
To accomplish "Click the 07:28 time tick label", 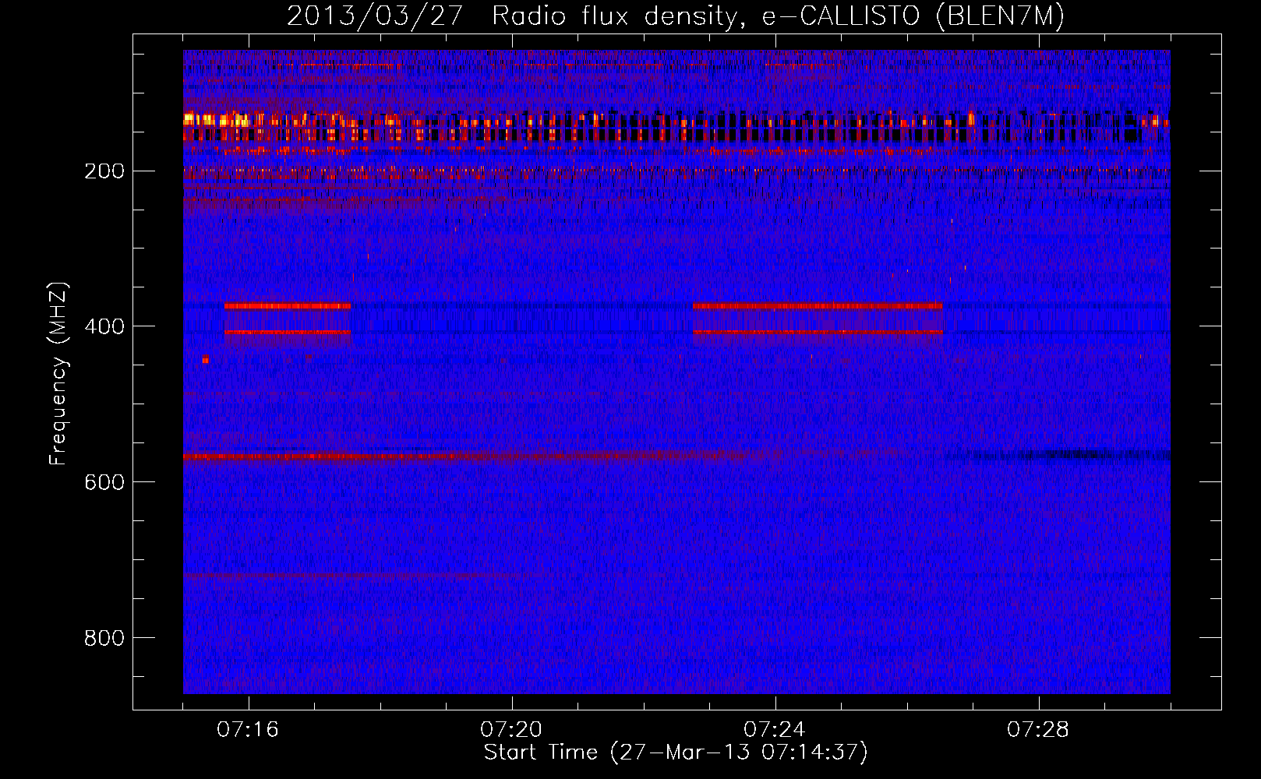I will (x=1038, y=730).
